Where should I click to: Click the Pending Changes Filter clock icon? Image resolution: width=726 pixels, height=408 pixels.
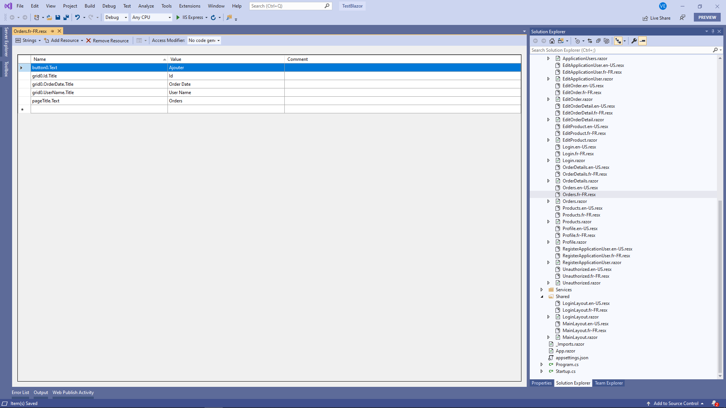point(577,41)
